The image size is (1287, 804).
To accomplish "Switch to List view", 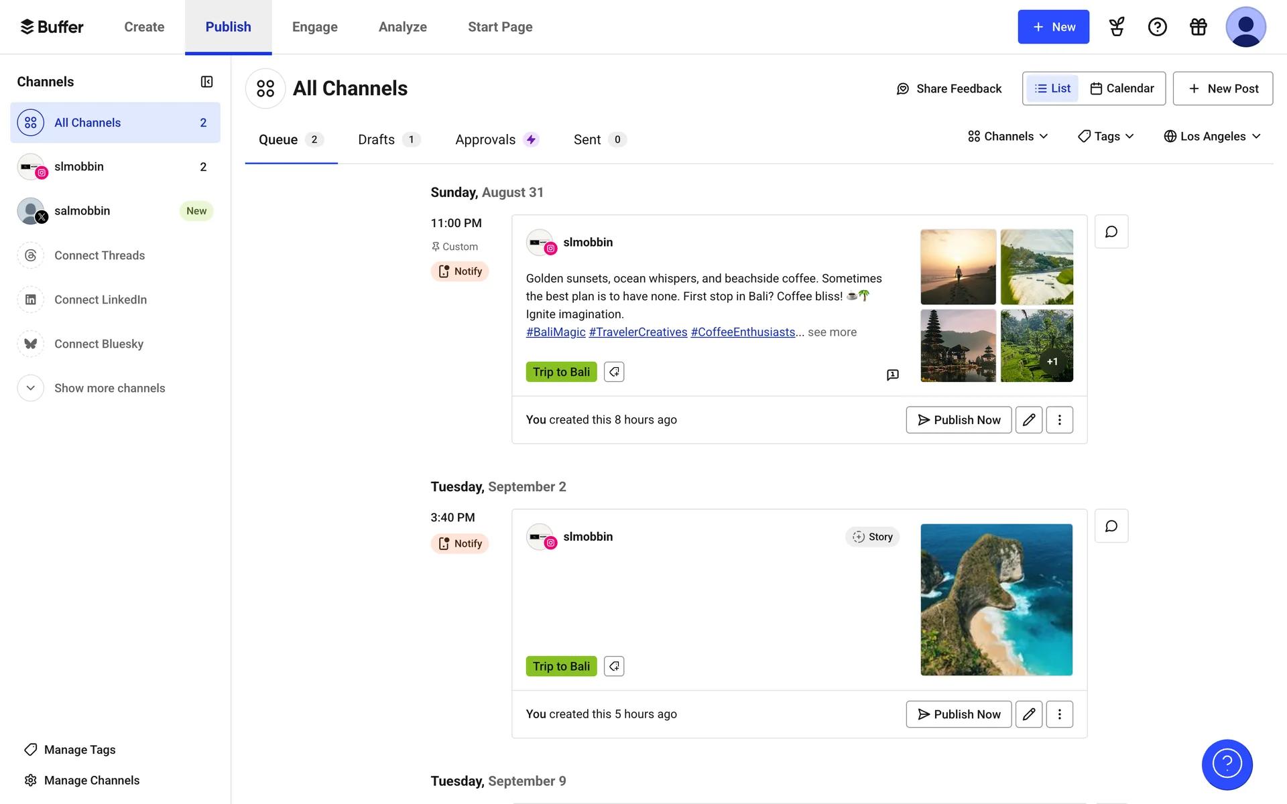I will [1052, 88].
